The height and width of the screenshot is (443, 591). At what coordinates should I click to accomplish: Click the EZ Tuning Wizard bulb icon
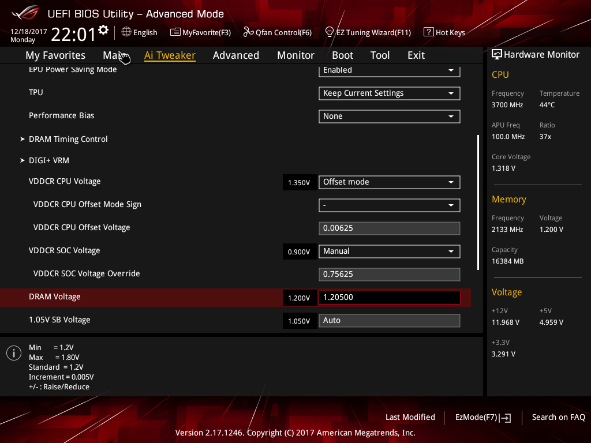click(329, 32)
